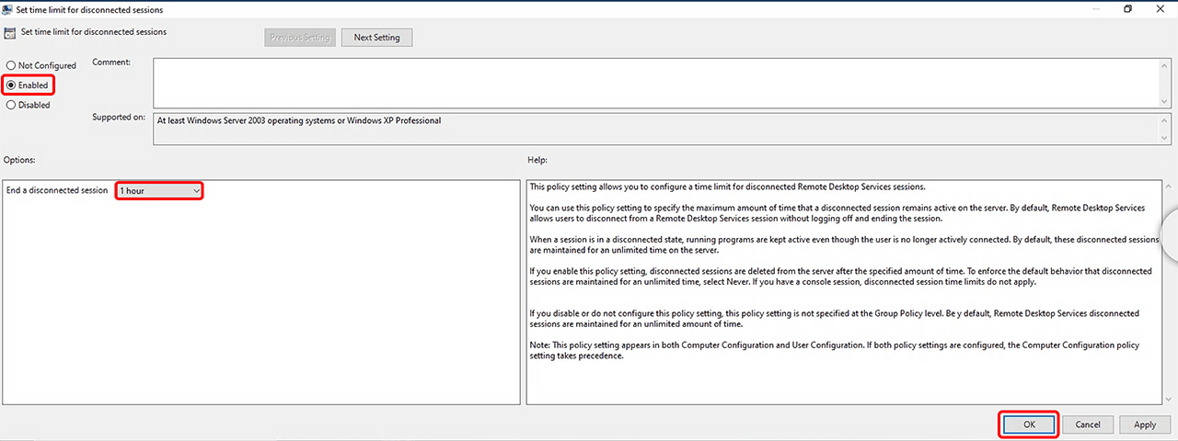
Task: Confirm the policy with OK
Action: pyautogui.click(x=1029, y=424)
